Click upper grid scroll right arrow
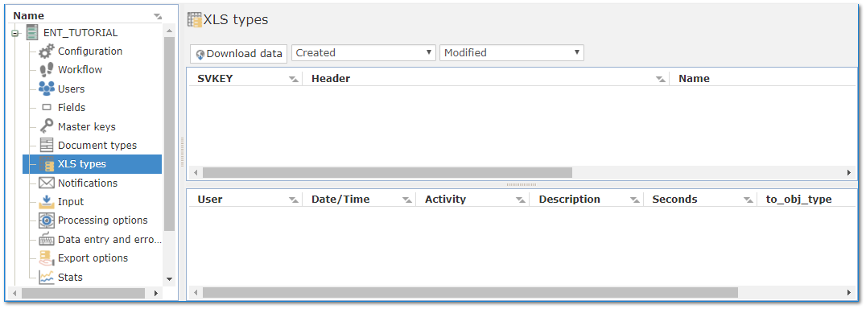 coord(849,173)
